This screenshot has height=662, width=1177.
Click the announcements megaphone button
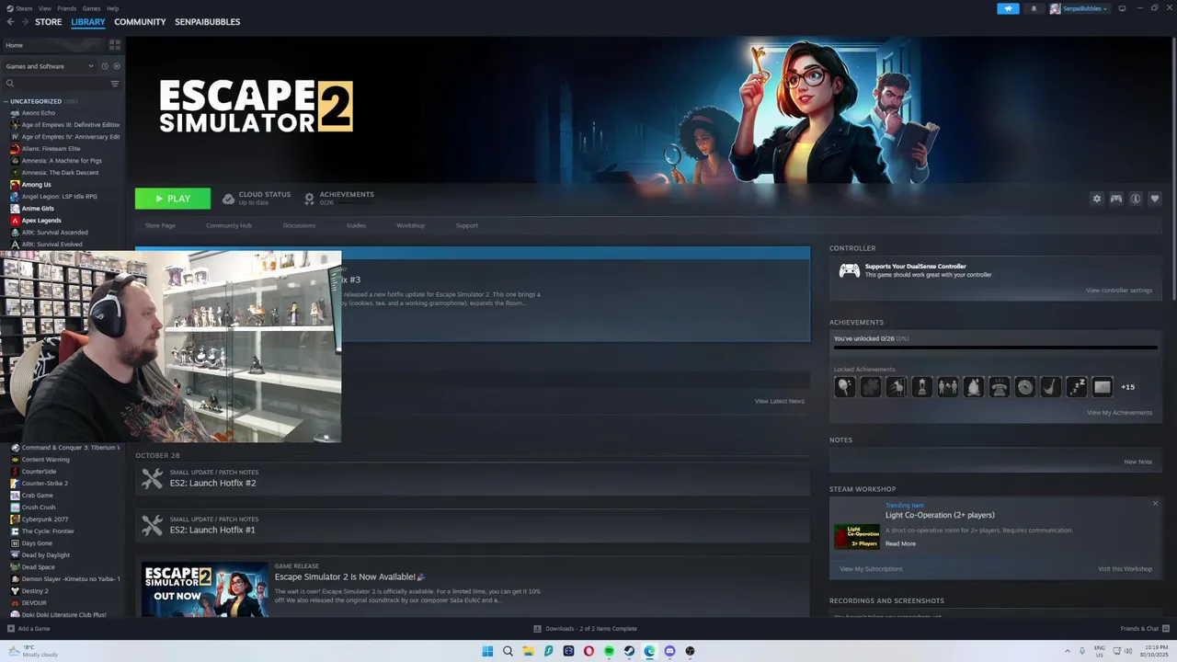coord(1008,8)
